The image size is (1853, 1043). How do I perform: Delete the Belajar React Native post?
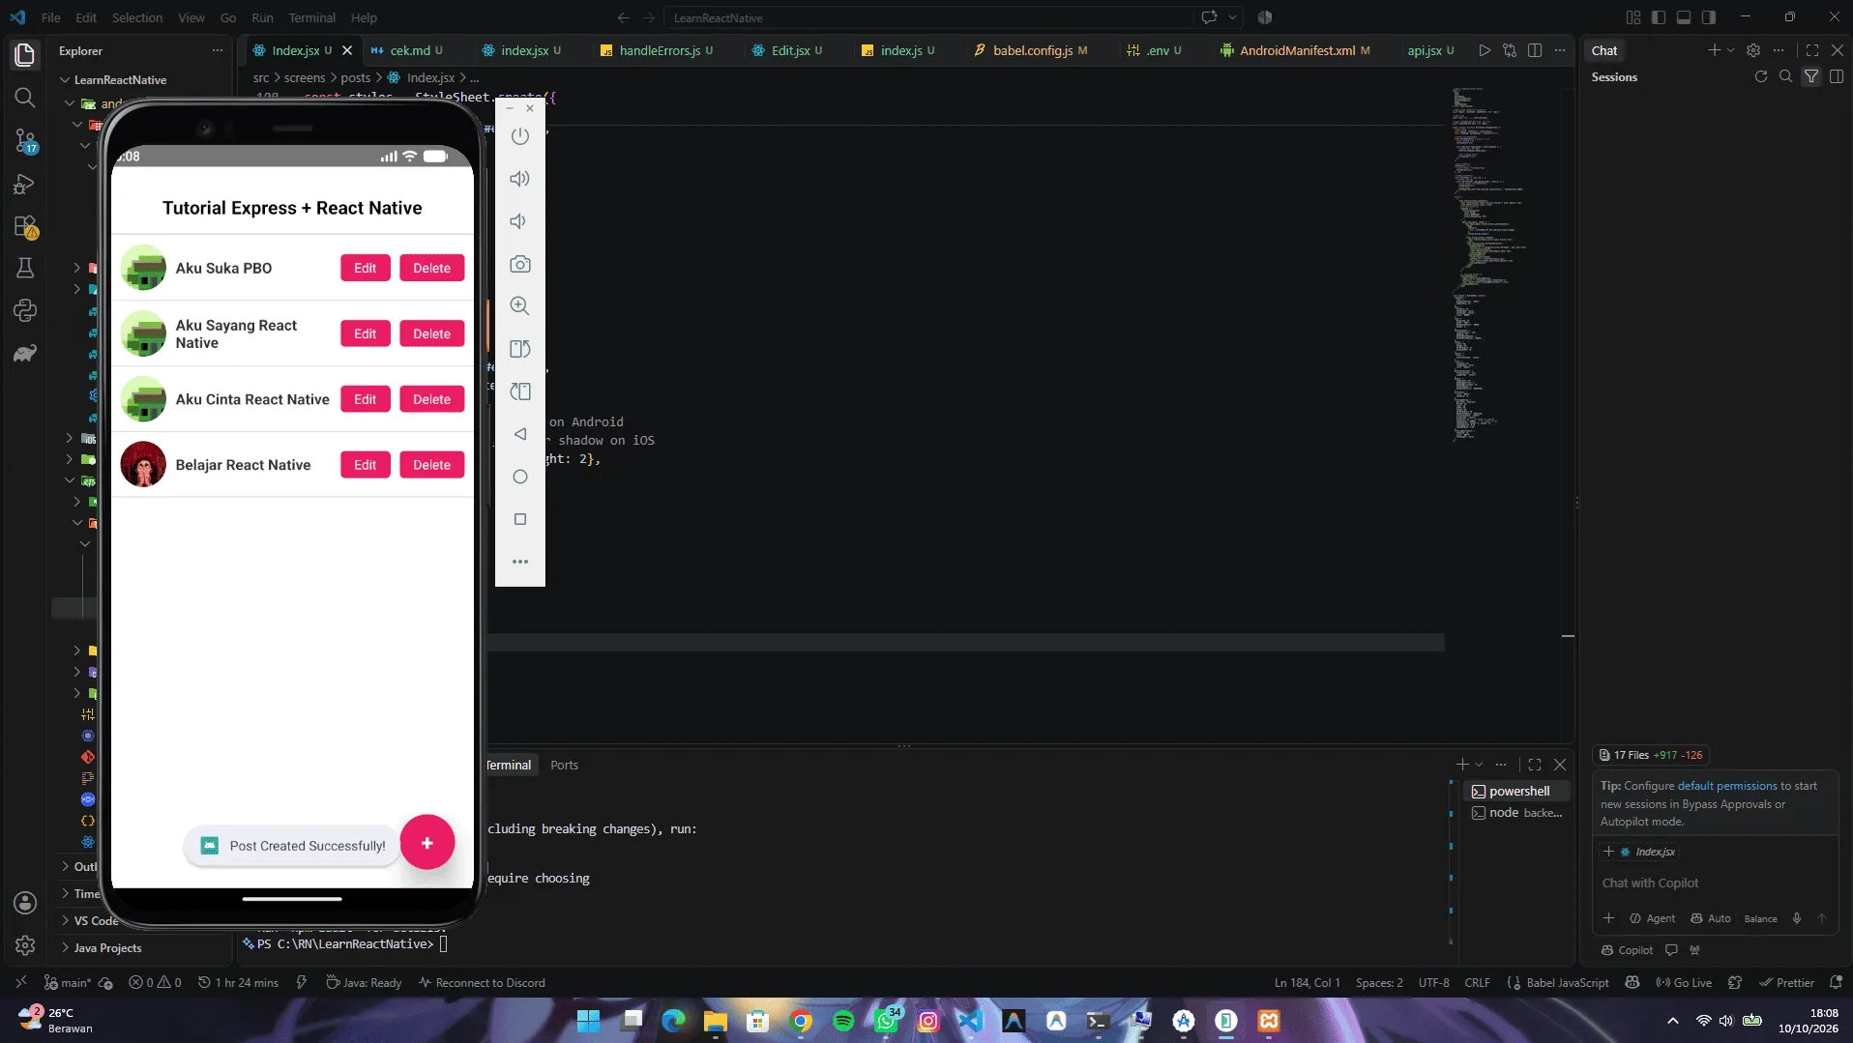(432, 465)
